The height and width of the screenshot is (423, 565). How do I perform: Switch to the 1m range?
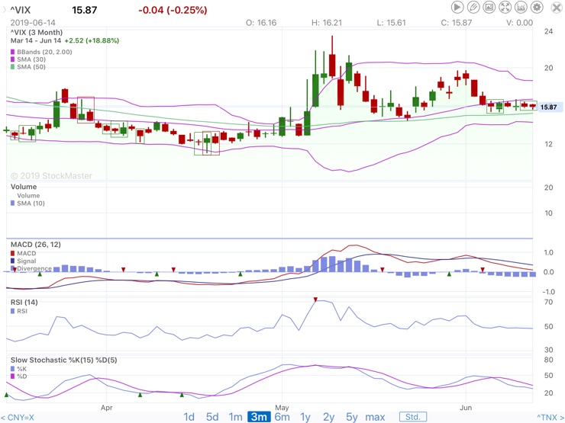(235, 417)
